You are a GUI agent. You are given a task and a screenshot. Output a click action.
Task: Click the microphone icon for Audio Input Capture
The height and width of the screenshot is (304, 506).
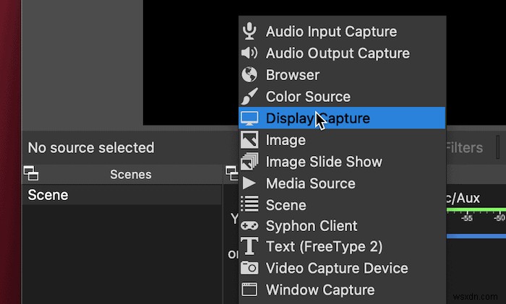[249, 31]
